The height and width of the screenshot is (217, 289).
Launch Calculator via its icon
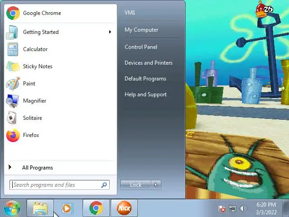(13, 49)
